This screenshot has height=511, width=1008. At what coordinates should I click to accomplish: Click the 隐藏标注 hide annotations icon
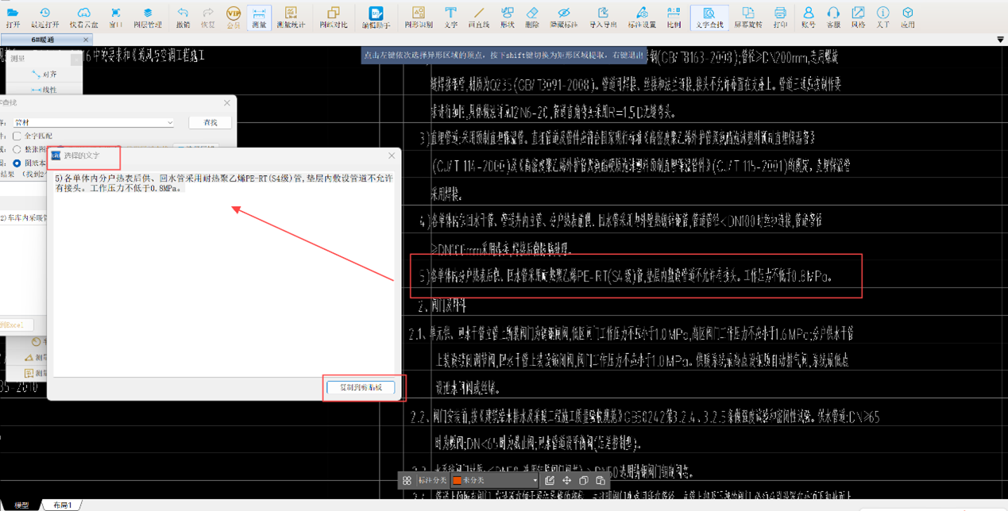(563, 17)
